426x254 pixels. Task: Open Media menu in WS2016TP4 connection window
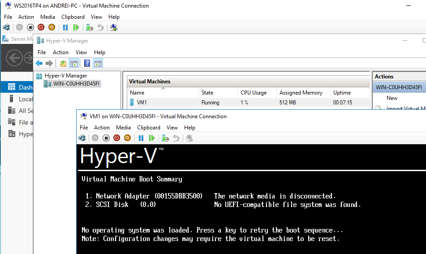pyautogui.click(x=47, y=17)
